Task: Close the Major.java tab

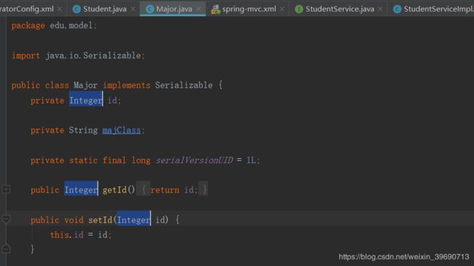Action: coord(198,9)
